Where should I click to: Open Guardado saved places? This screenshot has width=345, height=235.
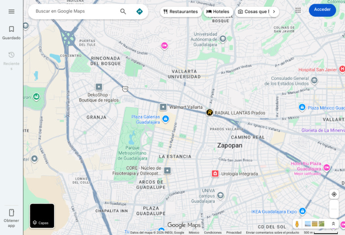point(11,33)
